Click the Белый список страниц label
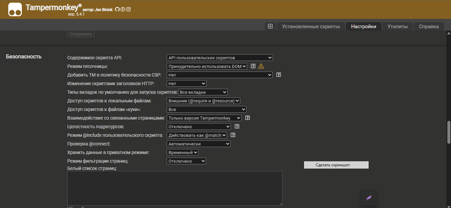Image resolution: width=451 pixels, height=208 pixels. coord(92,168)
